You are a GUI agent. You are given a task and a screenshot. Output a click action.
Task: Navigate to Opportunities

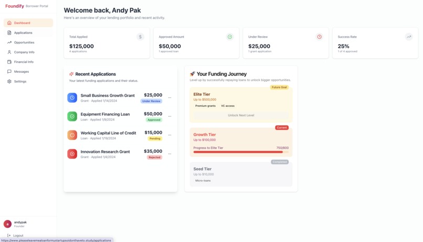[28, 42]
